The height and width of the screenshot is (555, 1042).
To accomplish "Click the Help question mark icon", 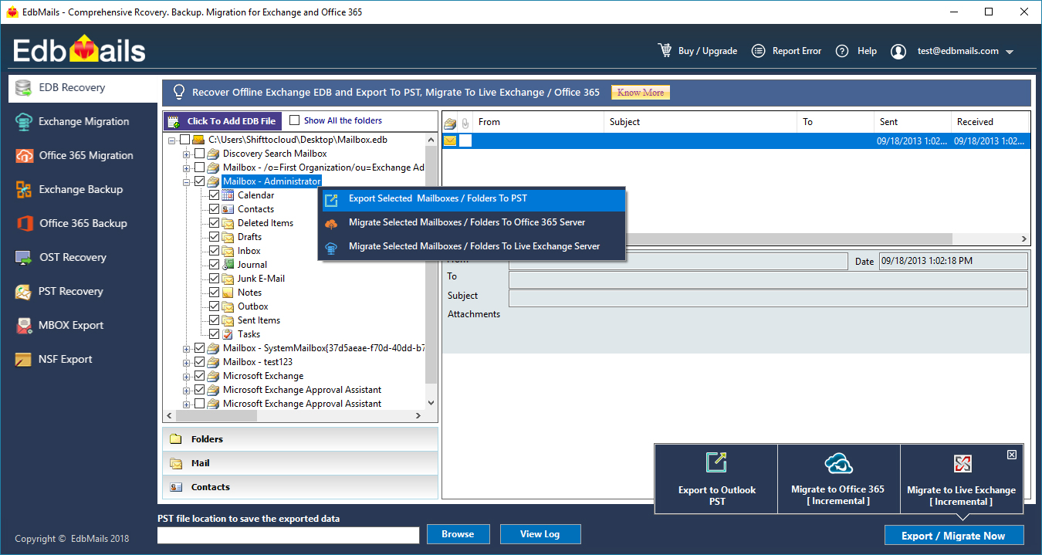I will pos(841,50).
